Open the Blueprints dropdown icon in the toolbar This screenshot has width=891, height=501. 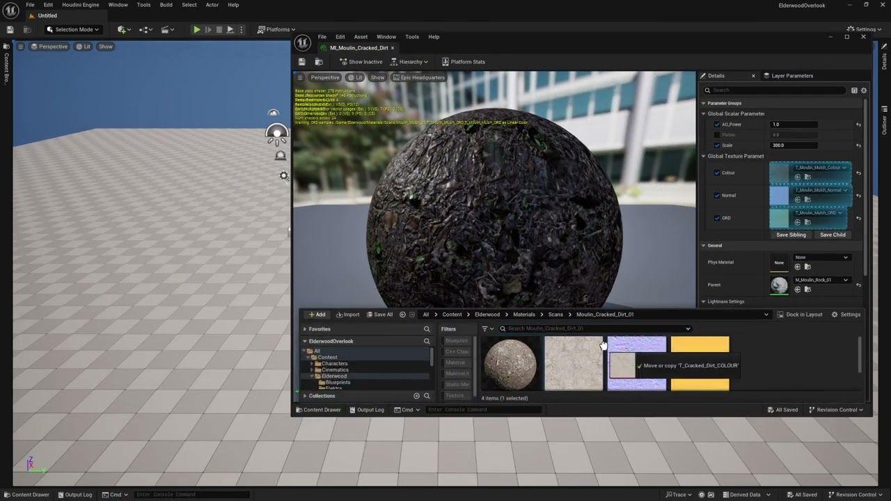145,29
